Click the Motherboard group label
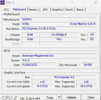This screenshot has width=101, height=100. coord(12,14)
